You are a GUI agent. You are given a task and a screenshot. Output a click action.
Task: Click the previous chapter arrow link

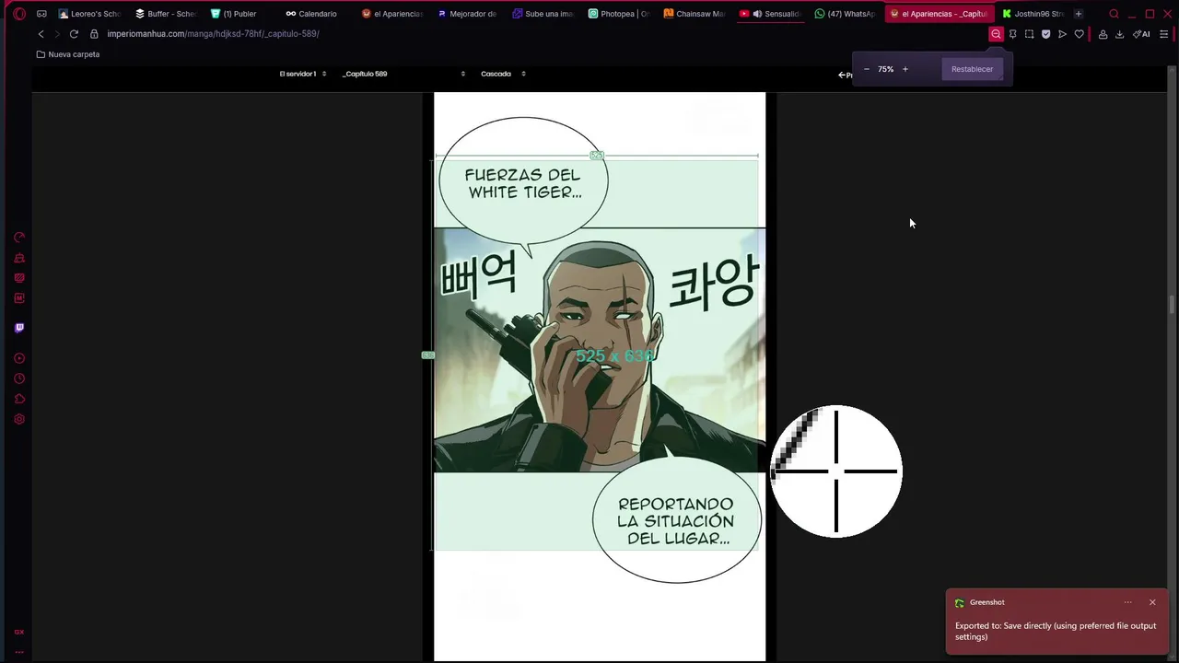pos(845,75)
